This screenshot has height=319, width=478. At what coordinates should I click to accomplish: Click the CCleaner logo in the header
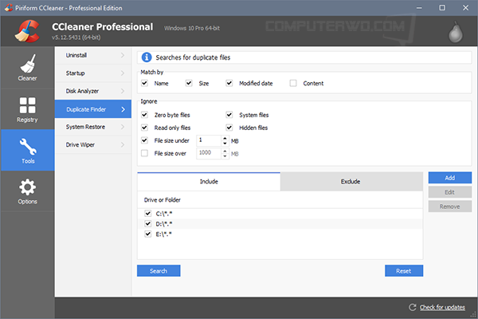[27, 31]
